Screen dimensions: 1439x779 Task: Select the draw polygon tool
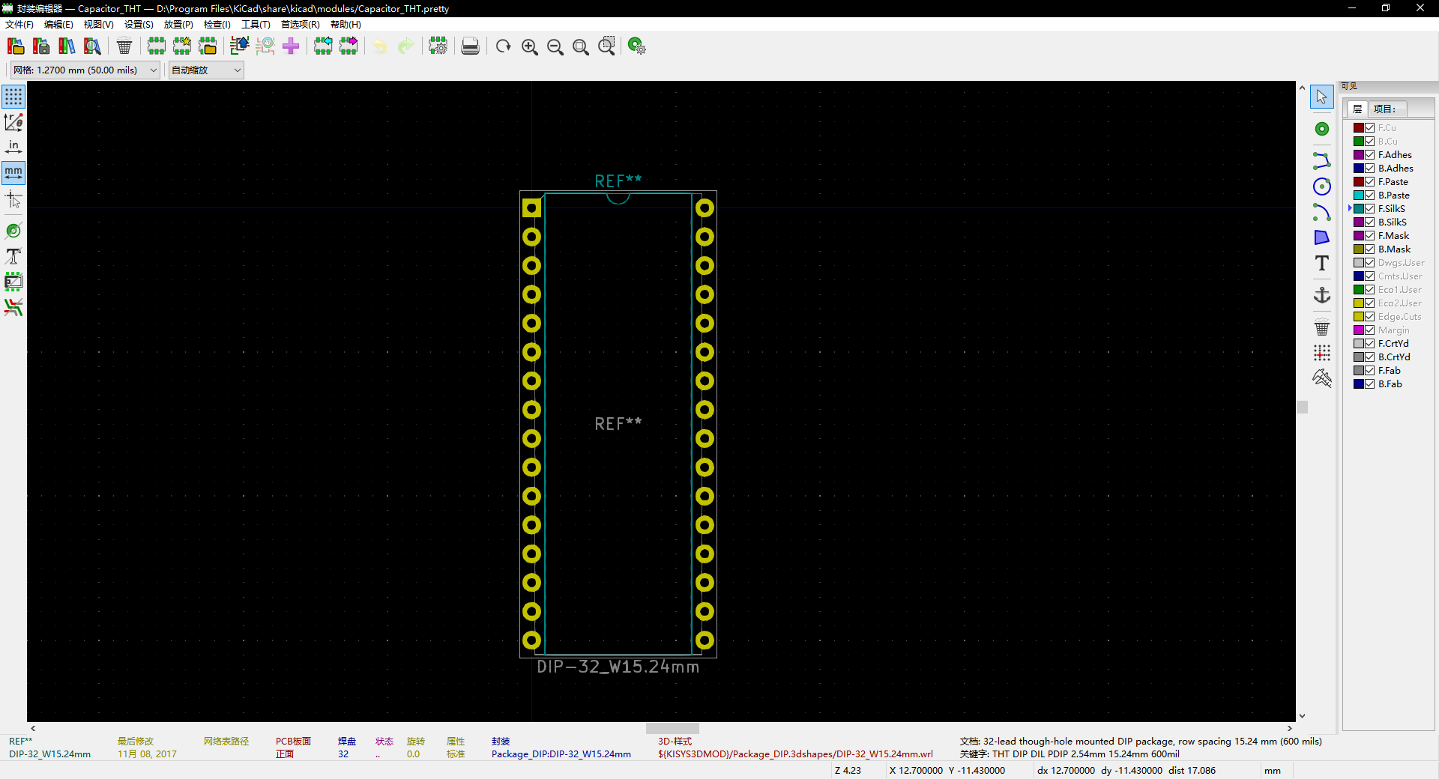(1322, 237)
